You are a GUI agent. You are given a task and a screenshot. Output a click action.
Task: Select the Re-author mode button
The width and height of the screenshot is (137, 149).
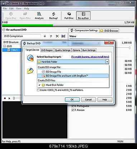coord(83,16)
